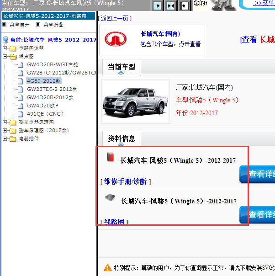Click 当前:长城汽车-风骏5-2012-2017 root node
This screenshot has width=275, height=276.
coord(53,40)
